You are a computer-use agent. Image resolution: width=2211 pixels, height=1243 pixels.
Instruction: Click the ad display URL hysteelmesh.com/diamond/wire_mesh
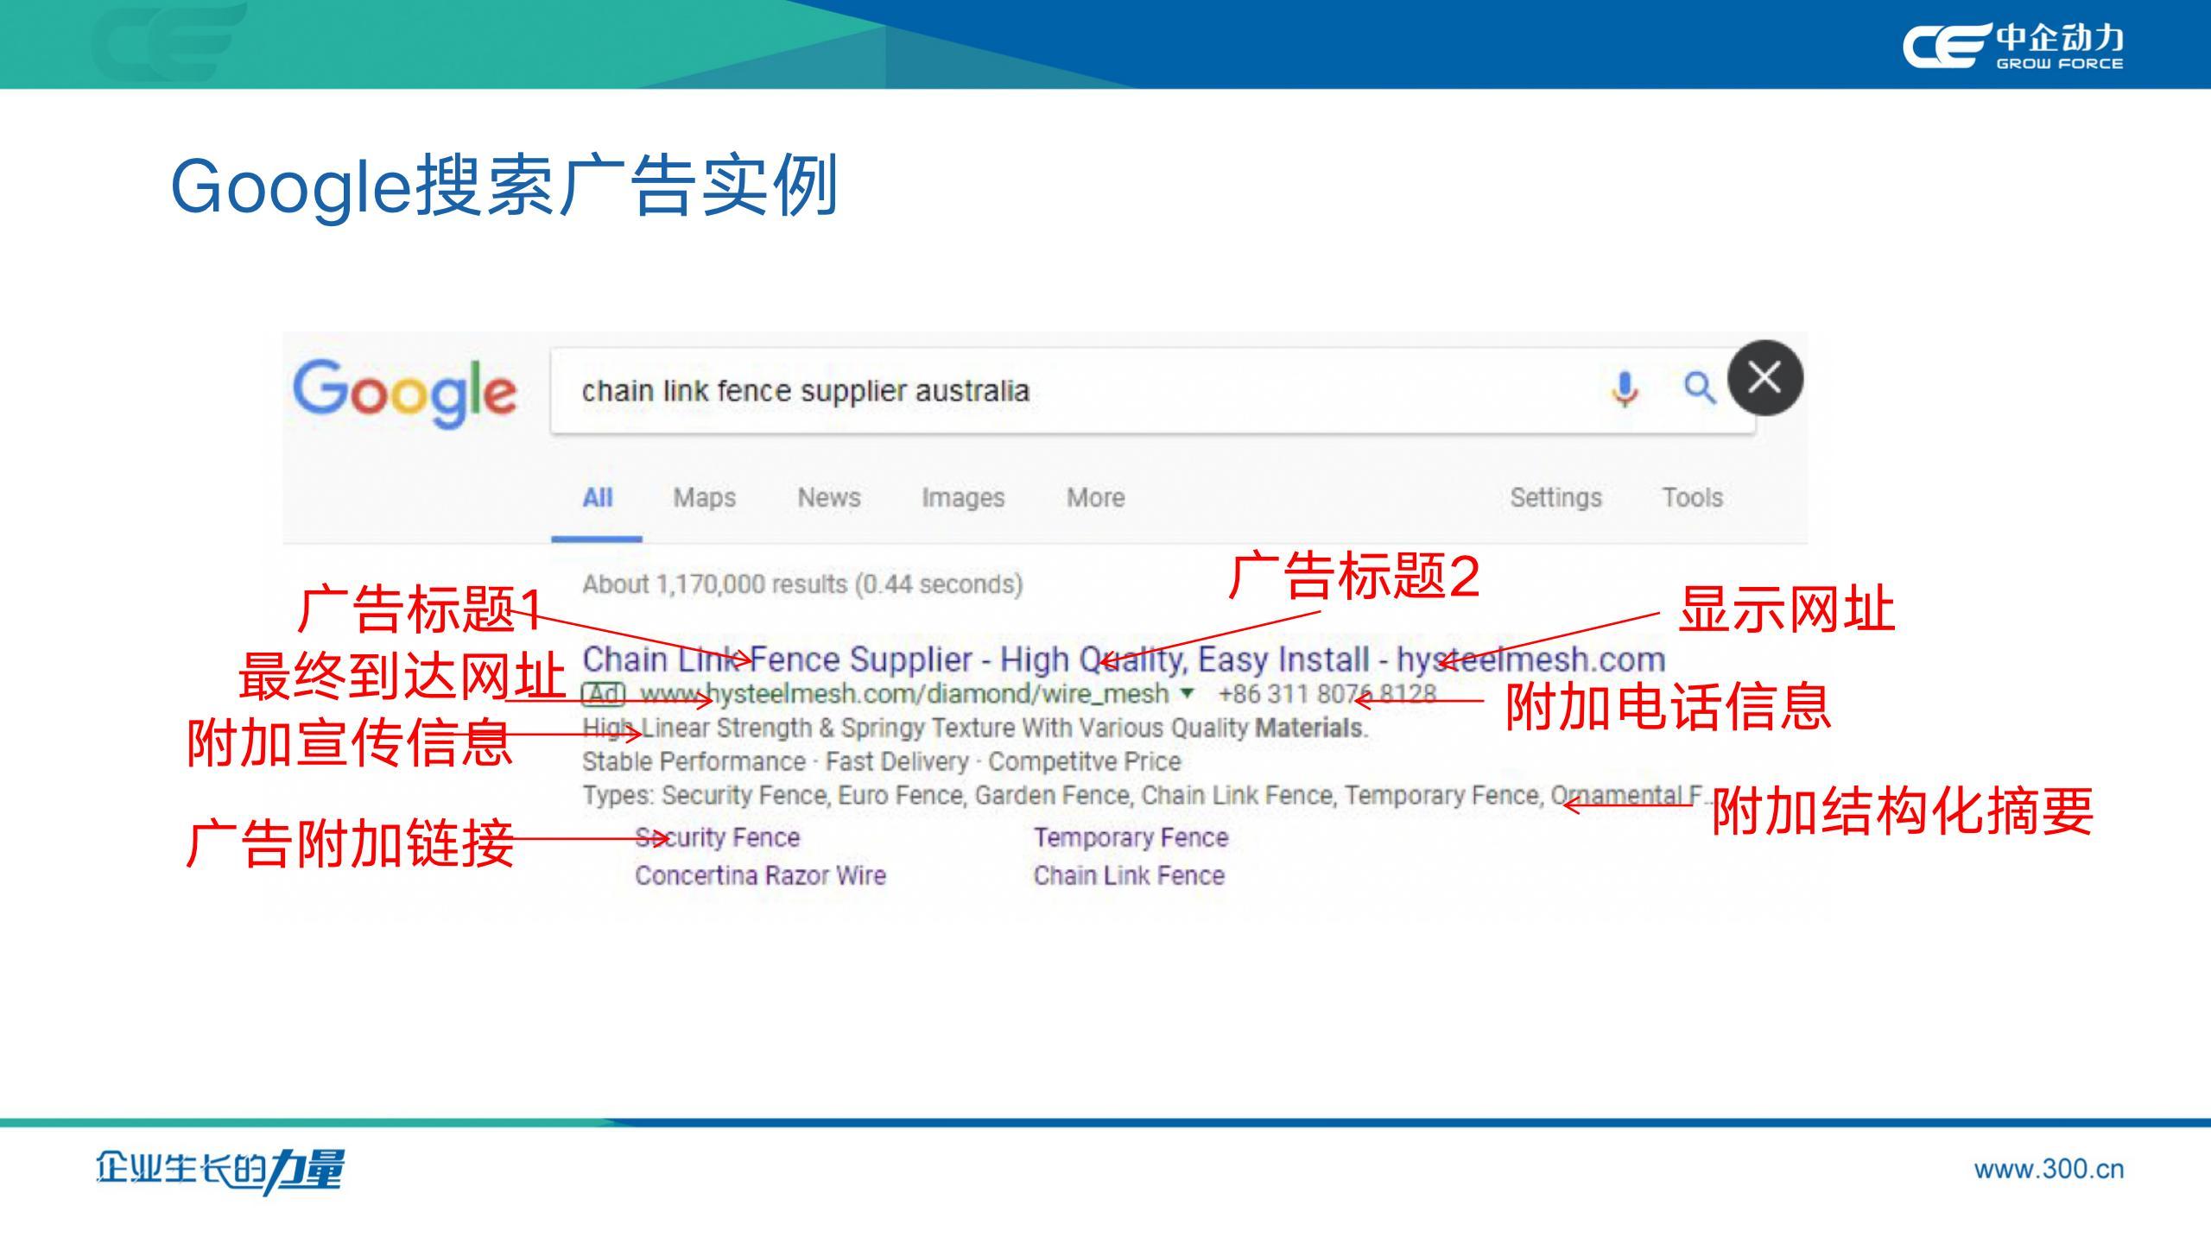point(904,694)
